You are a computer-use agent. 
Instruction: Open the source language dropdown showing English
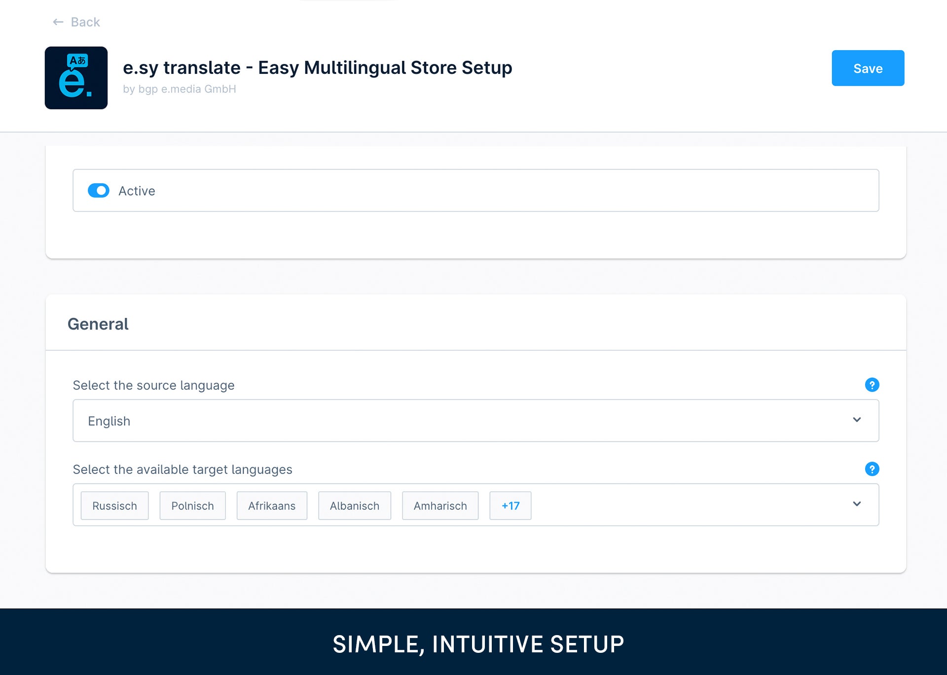[x=475, y=421]
